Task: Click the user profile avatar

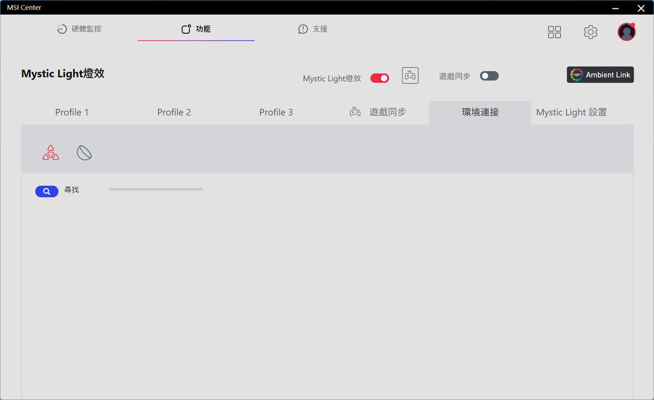Action: [627, 32]
